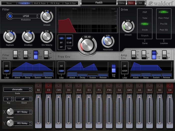Switch filter slope to 12 dB
This screenshot has height=131, width=175.
69,43
